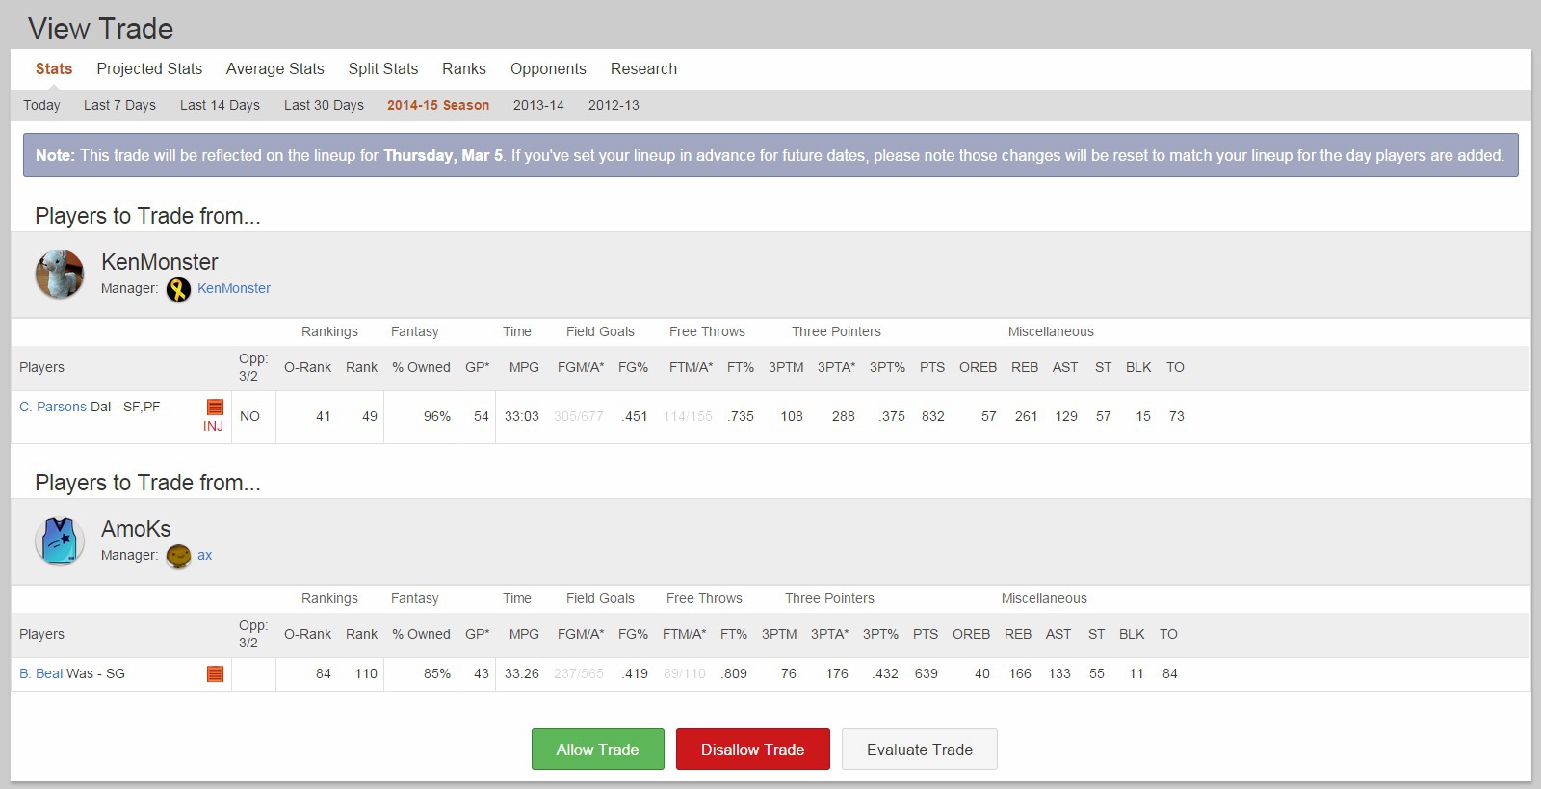Select the 2012-13 season filter
1541x789 pixels.
coord(614,105)
